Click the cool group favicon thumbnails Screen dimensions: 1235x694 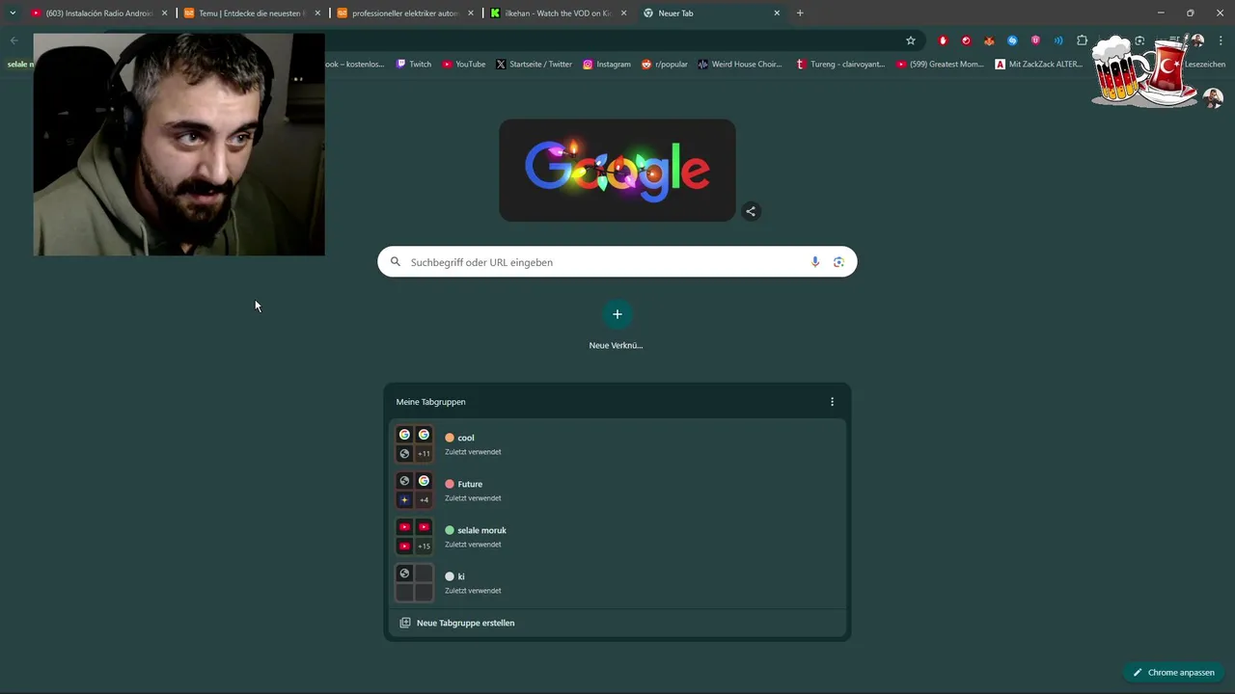click(414, 444)
